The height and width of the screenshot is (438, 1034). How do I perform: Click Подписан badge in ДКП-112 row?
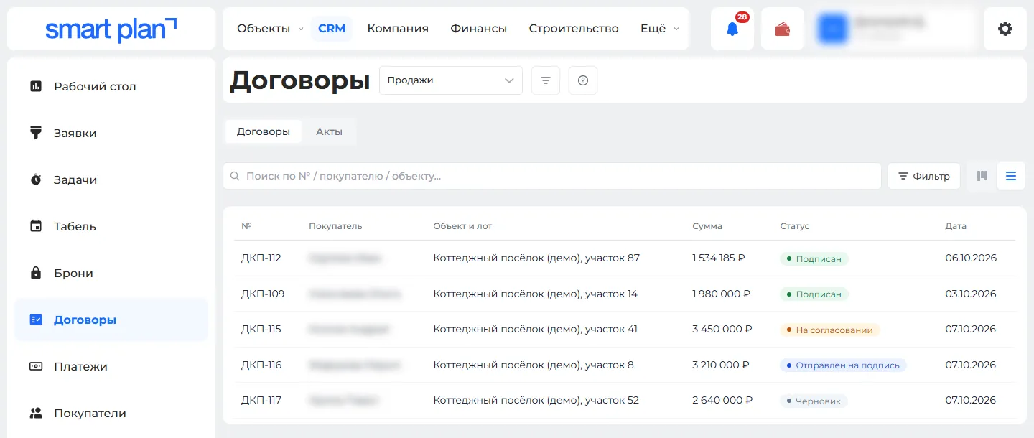(x=814, y=258)
